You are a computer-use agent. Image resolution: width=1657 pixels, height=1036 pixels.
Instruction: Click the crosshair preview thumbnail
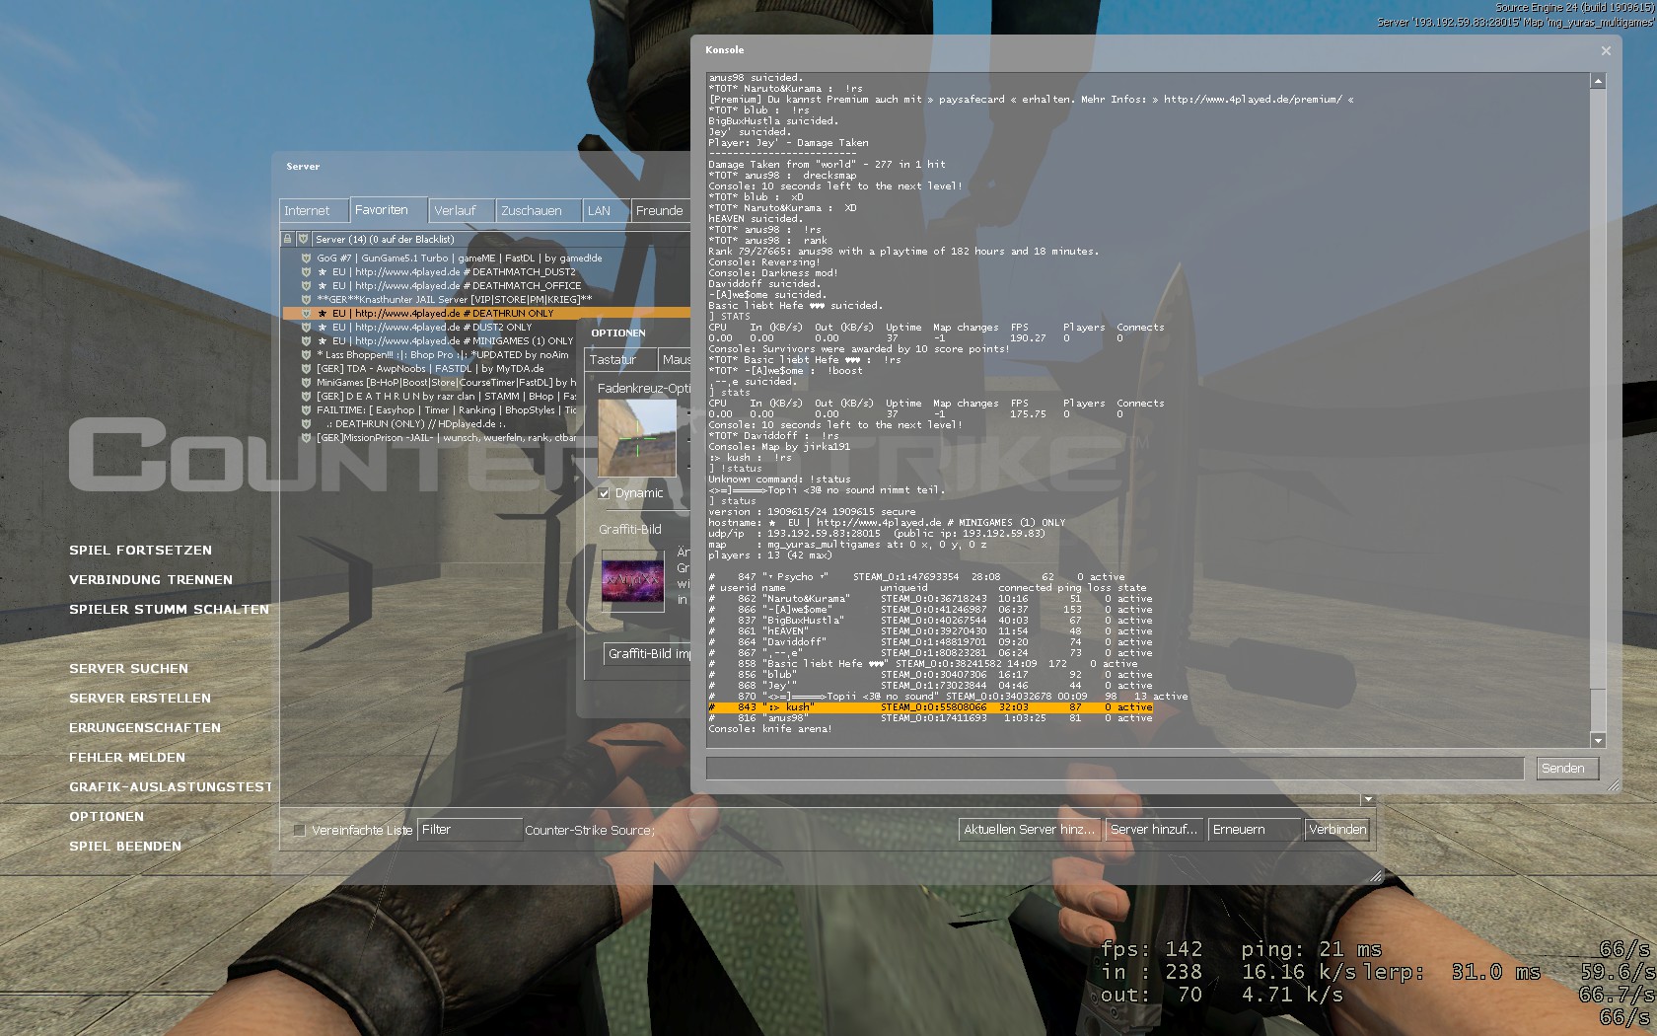click(x=637, y=438)
